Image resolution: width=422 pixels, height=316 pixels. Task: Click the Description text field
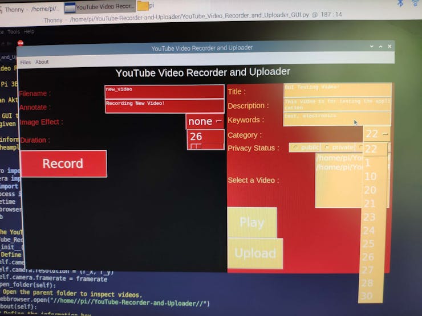click(337, 105)
